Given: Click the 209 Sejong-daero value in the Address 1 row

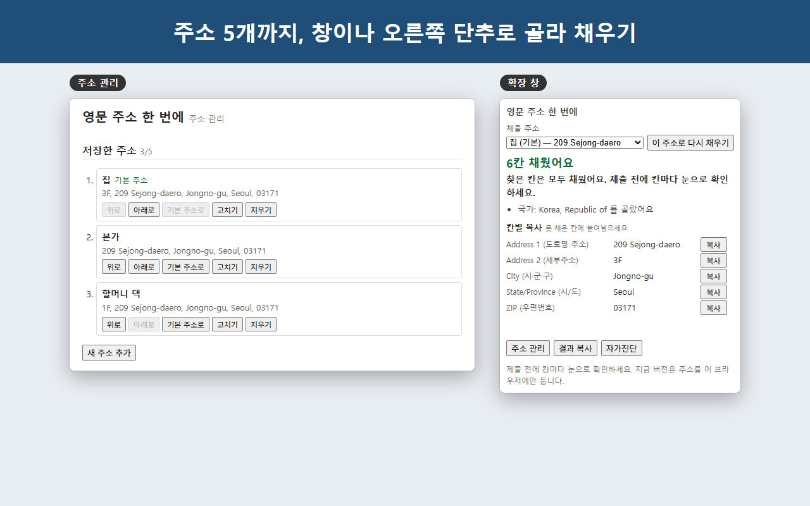Looking at the screenshot, I should tap(647, 245).
